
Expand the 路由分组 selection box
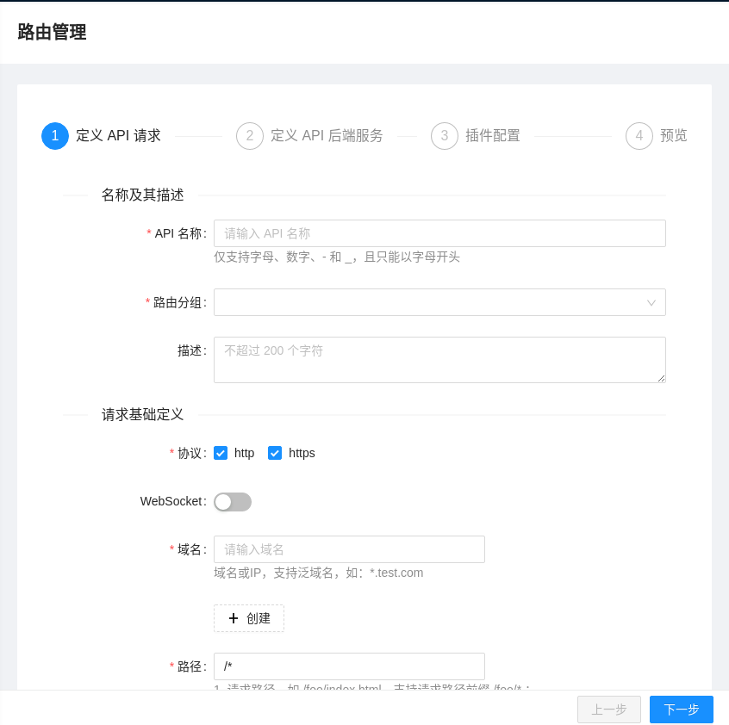[439, 302]
